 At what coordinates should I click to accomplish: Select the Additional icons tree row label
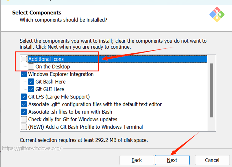click(x=46, y=59)
